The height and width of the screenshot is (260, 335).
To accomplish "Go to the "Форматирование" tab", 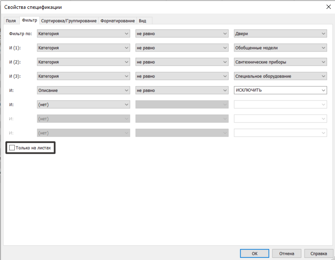I will point(118,21).
